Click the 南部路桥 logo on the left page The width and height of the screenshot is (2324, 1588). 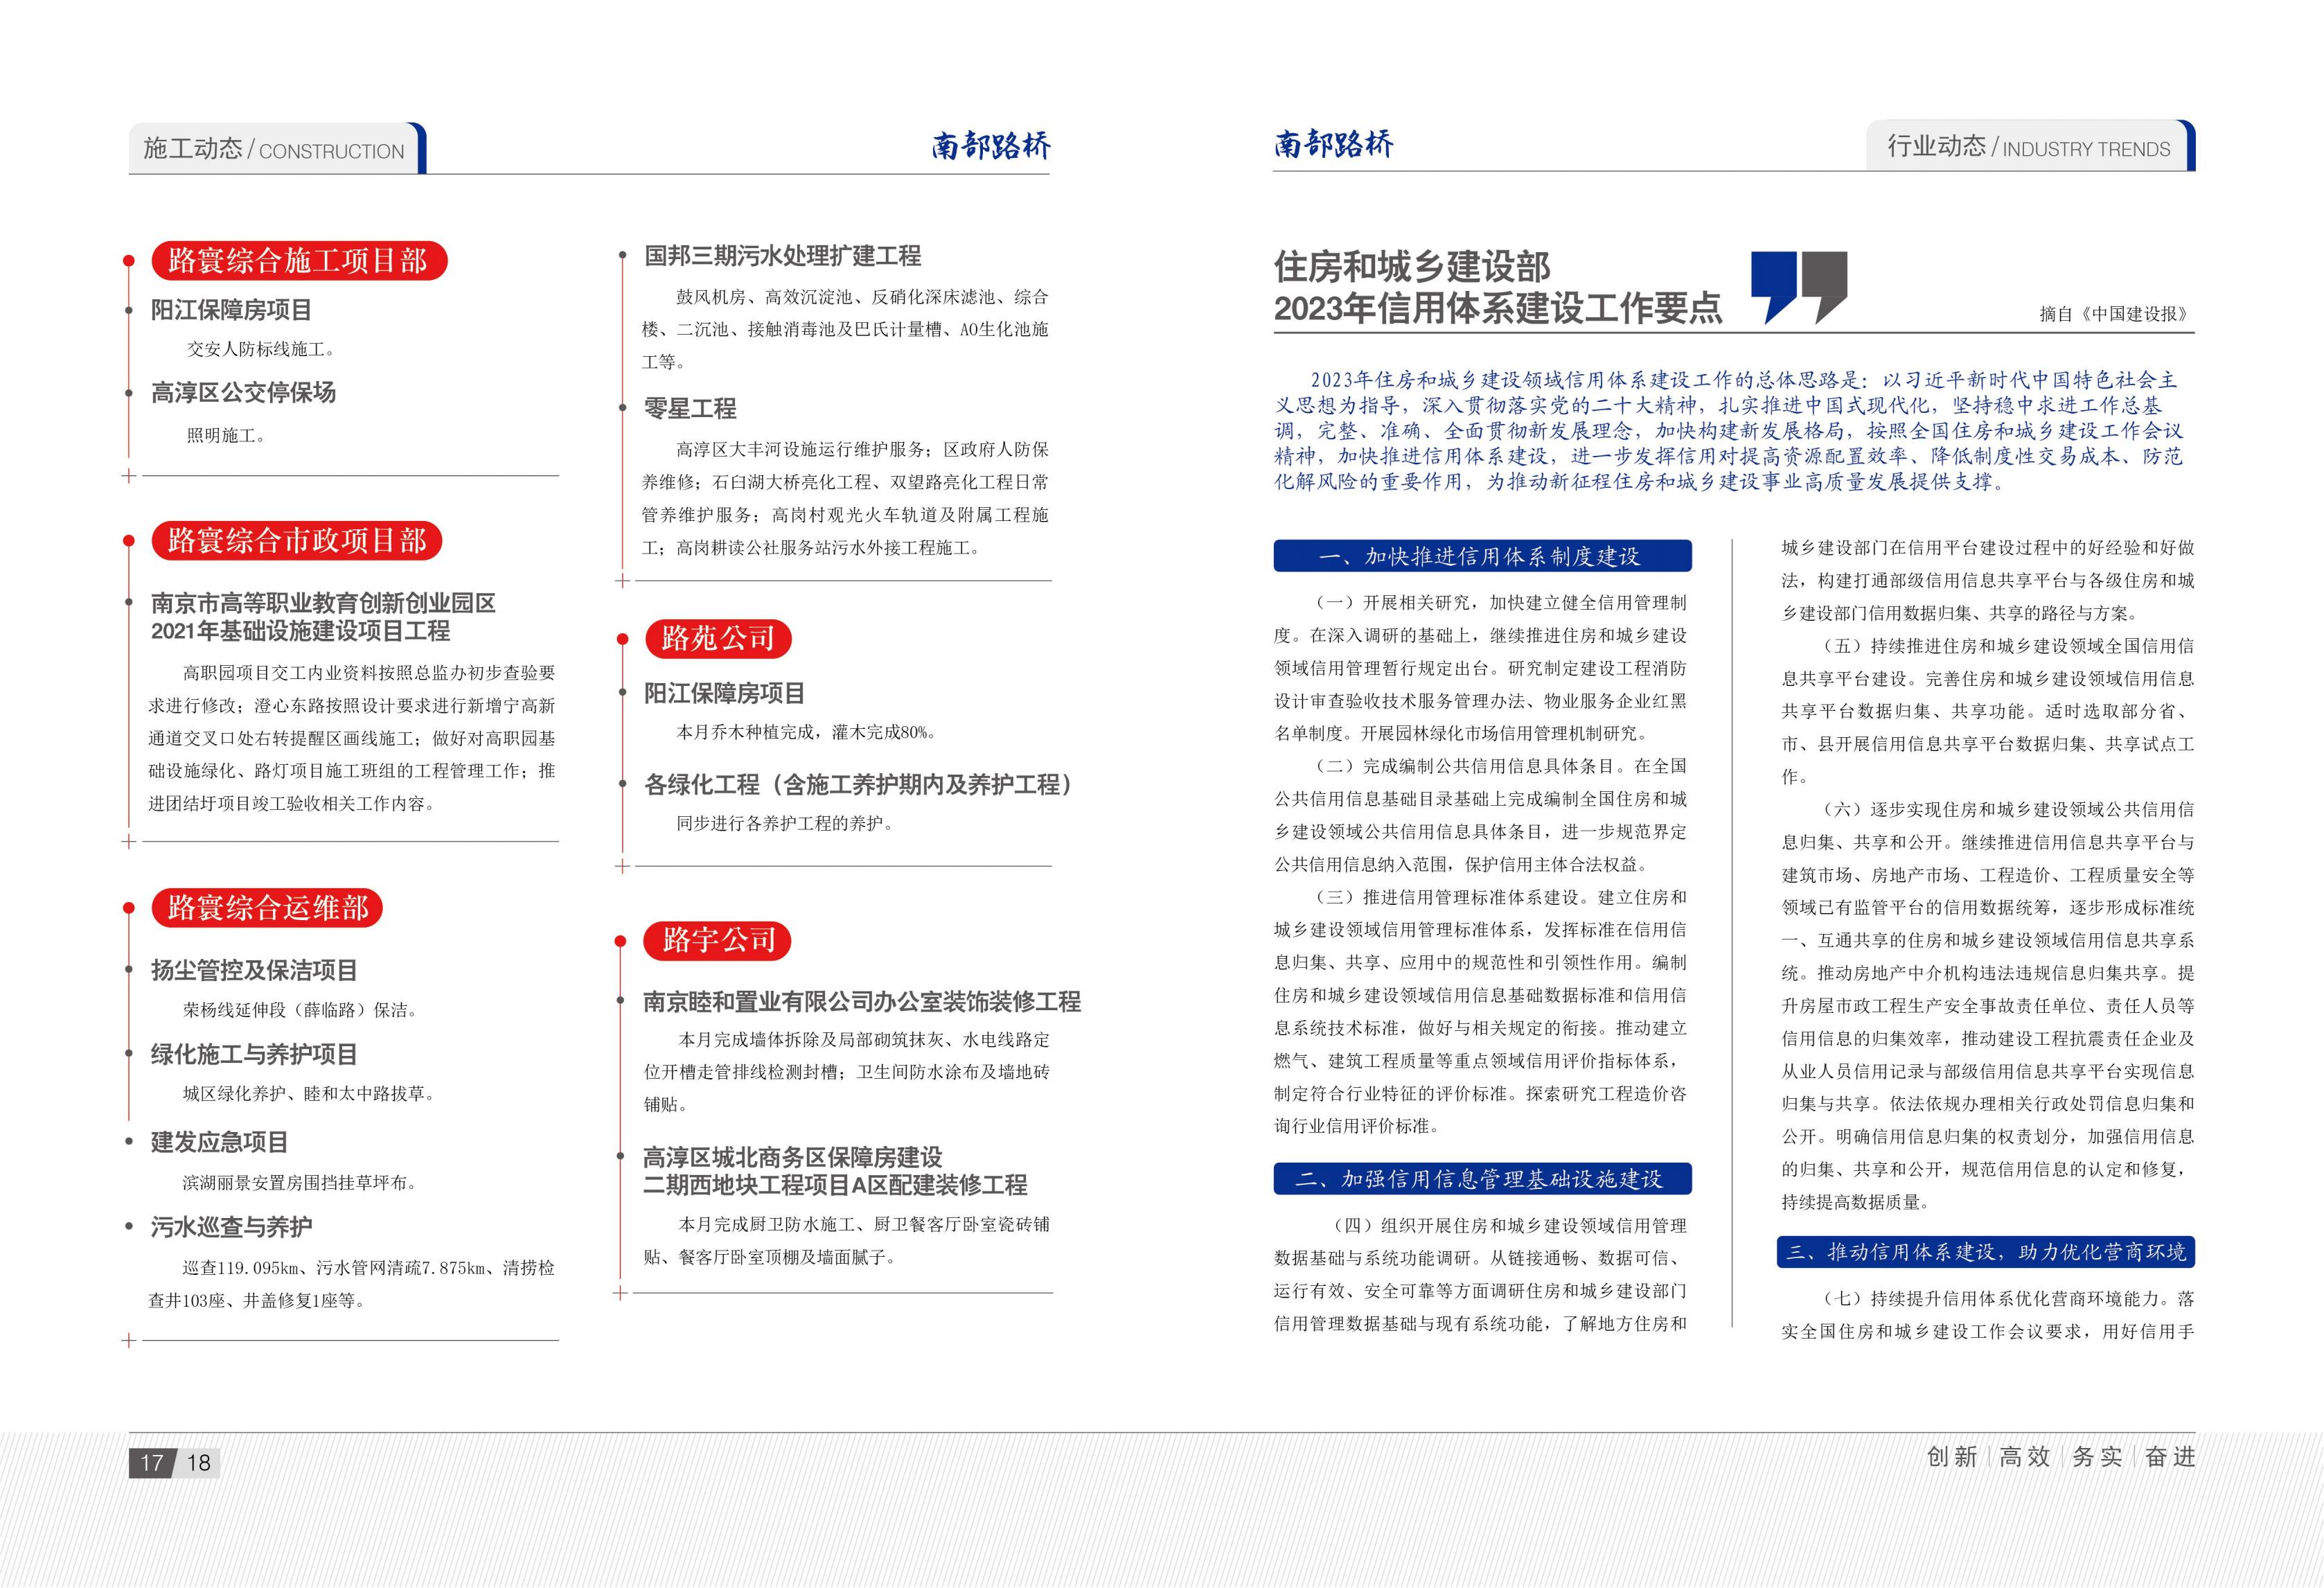pyautogui.click(x=990, y=147)
